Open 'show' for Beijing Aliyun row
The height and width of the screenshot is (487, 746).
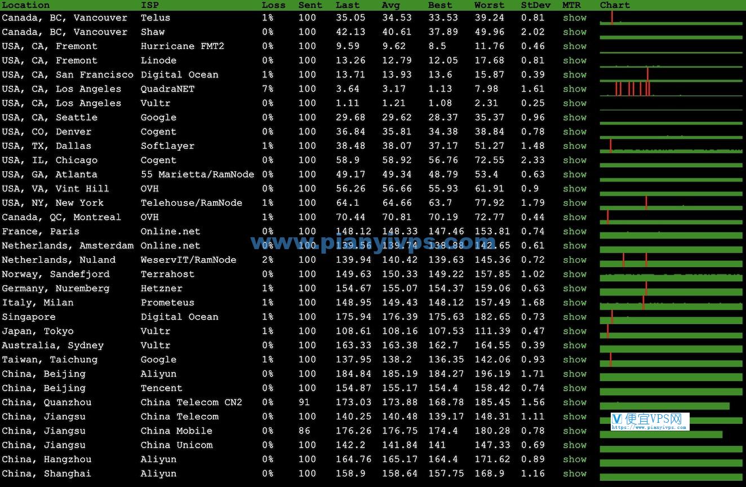pos(575,374)
